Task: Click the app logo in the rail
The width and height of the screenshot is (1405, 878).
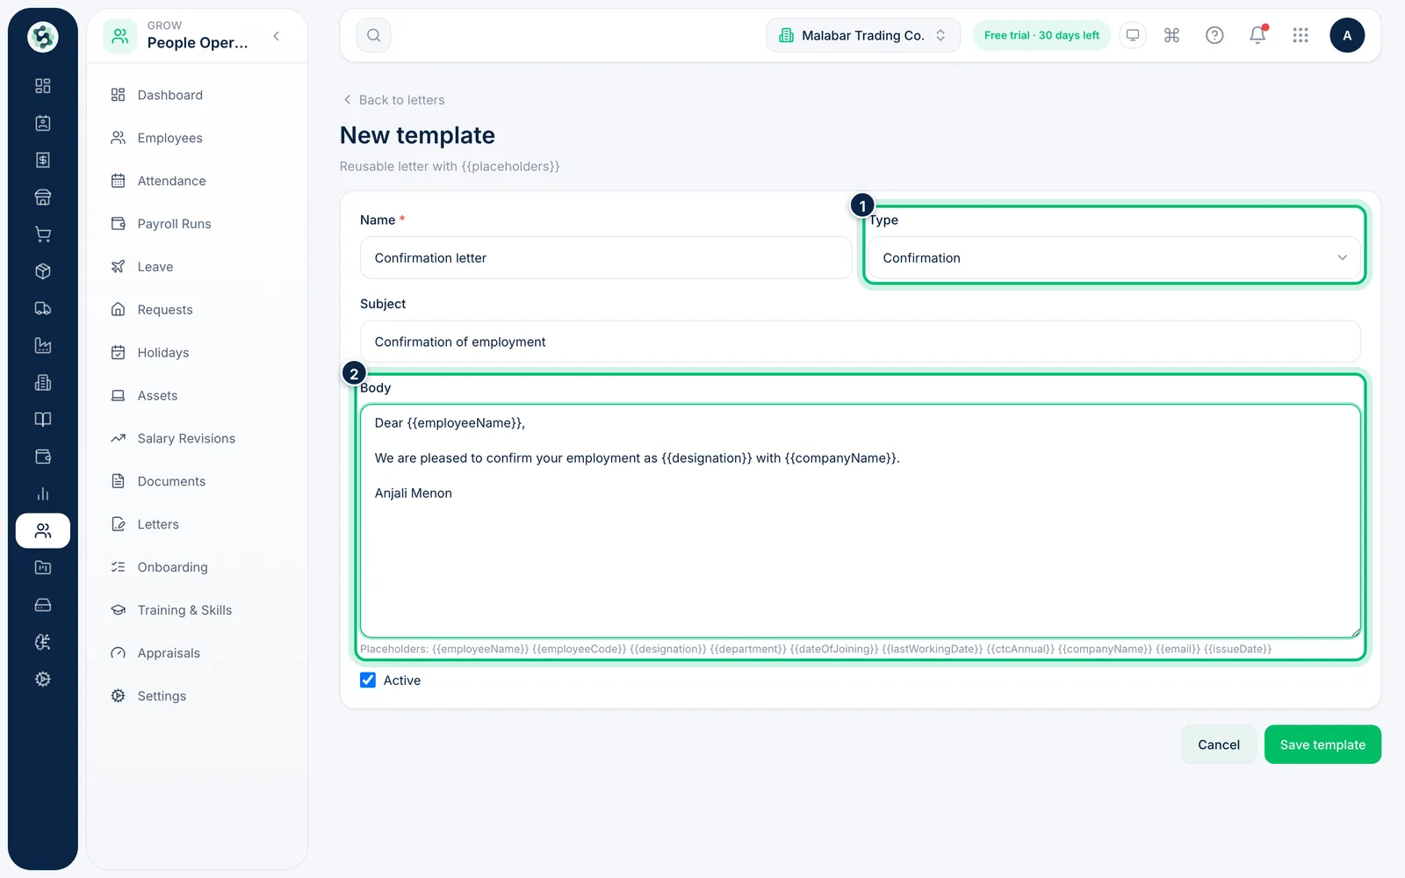Action: [x=42, y=37]
